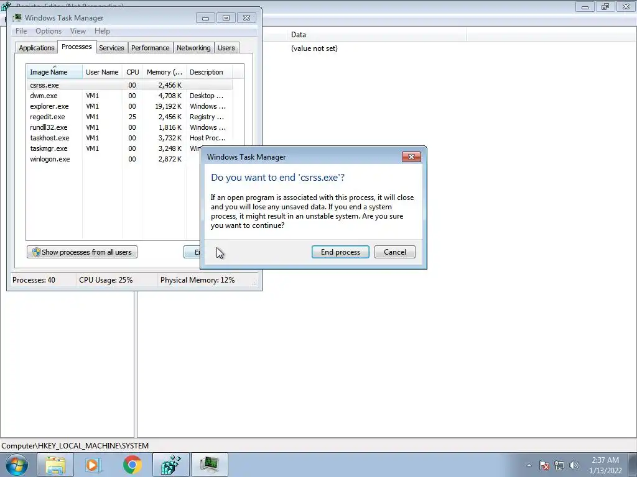
Task: Minimize the Task Manager window
Action: point(205,18)
